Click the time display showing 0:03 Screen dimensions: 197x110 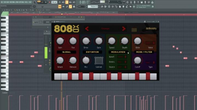point(84,2)
